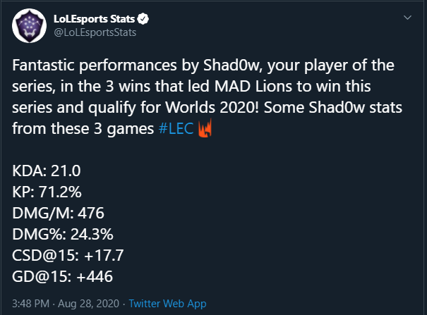
Task: Open the #LEC hashtag link
Action: [176, 128]
